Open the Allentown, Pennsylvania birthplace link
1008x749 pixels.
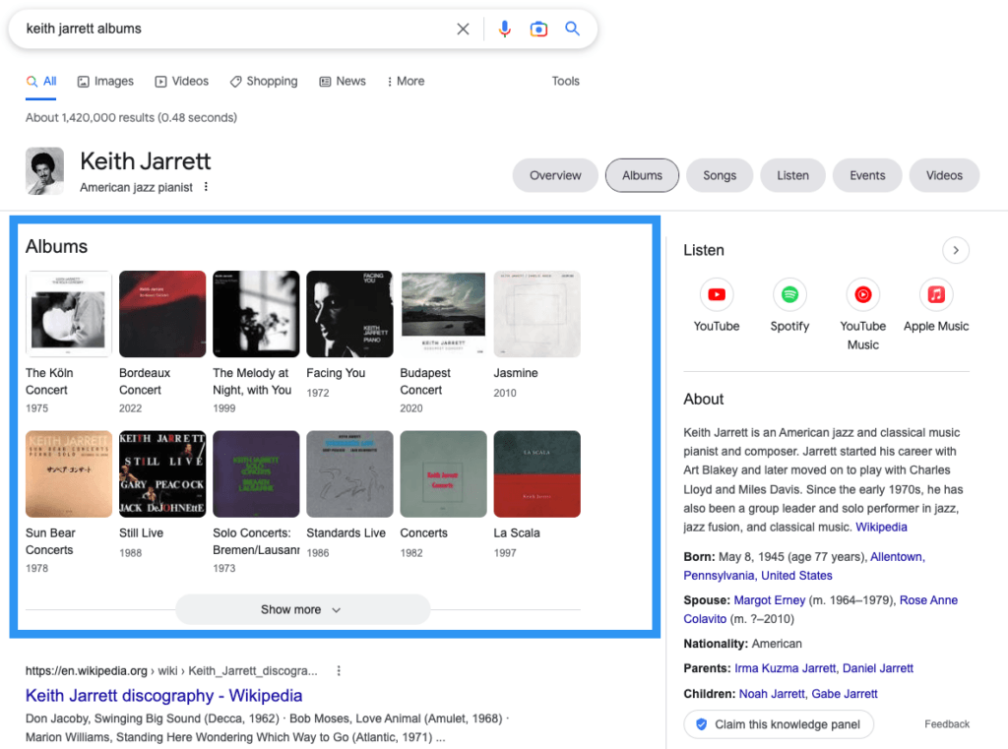click(898, 557)
